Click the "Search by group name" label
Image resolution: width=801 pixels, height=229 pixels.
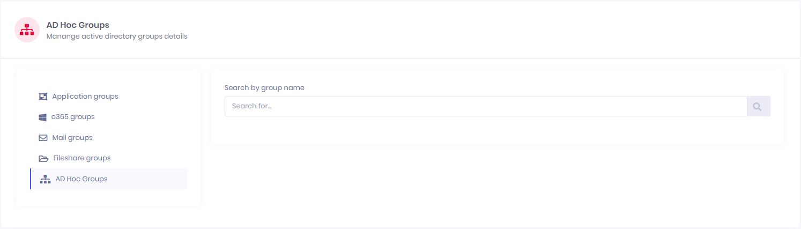(264, 87)
